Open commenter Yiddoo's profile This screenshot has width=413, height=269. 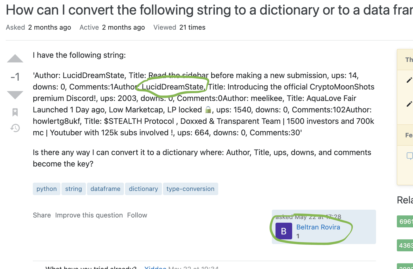click(155, 267)
